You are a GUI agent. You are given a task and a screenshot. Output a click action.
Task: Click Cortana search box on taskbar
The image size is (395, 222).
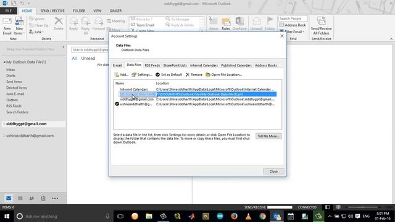click(x=63, y=216)
